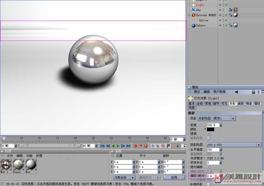Toggle the attributes lock icon
The height and width of the screenshot is (186, 264).
point(253,92)
